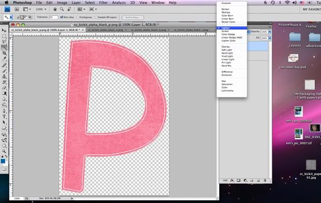Open the View Extras dropdown
The image size is (321, 203).
(27, 9)
